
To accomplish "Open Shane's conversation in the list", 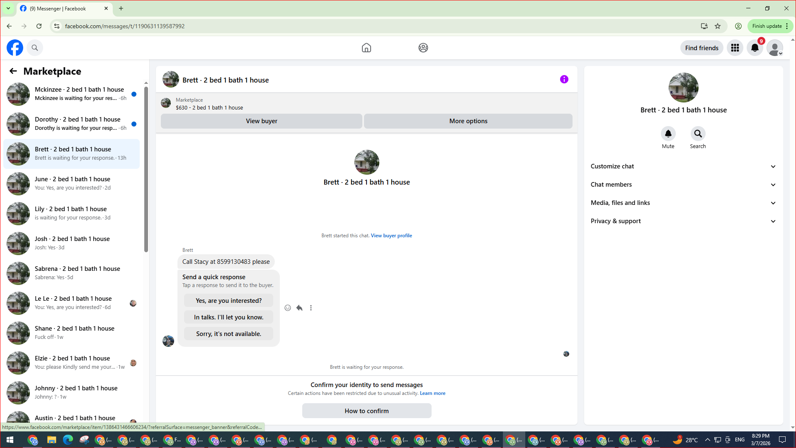I will pyautogui.click(x=72, y=333).
